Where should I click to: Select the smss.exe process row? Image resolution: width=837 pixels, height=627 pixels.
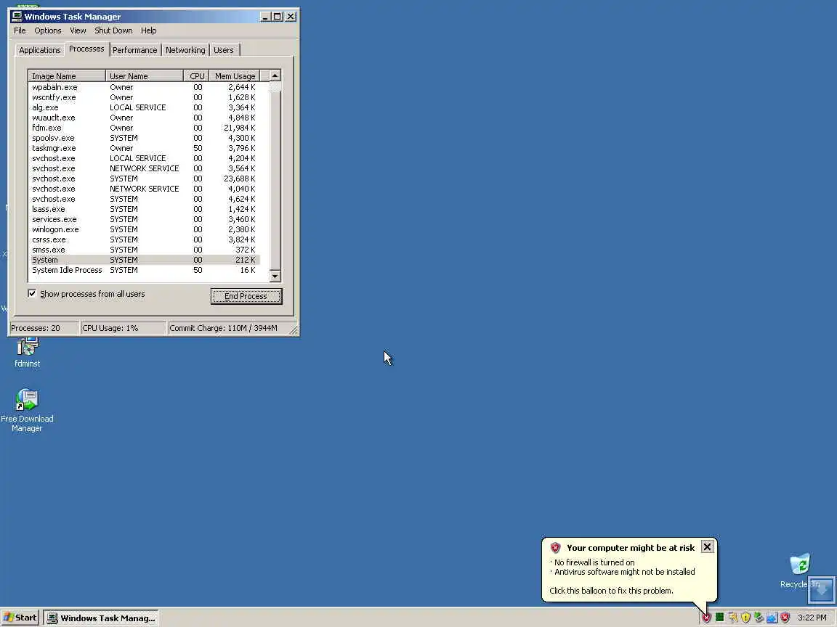point(144,249)
